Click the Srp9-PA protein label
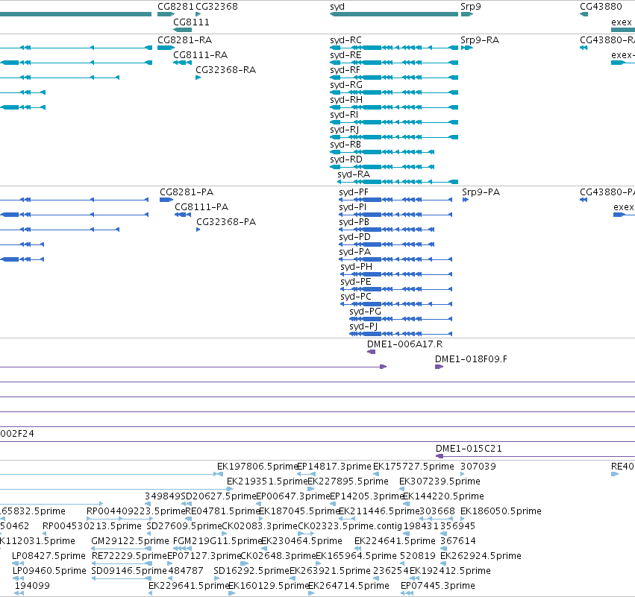The width and height of the screenshot is (635, 597). click(481, 192)
